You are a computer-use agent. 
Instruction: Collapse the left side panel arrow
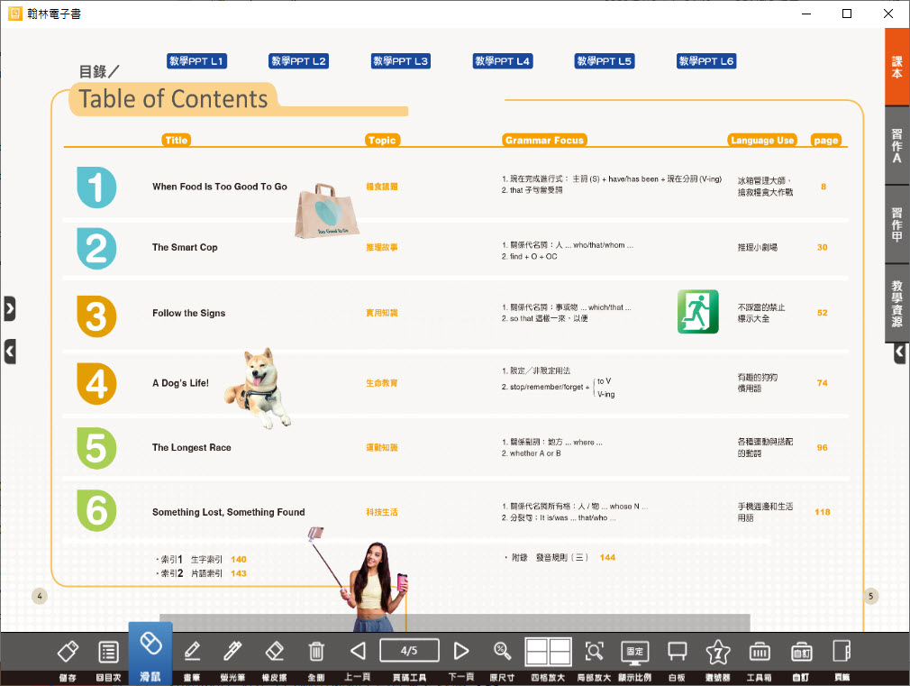pos(10,351)
